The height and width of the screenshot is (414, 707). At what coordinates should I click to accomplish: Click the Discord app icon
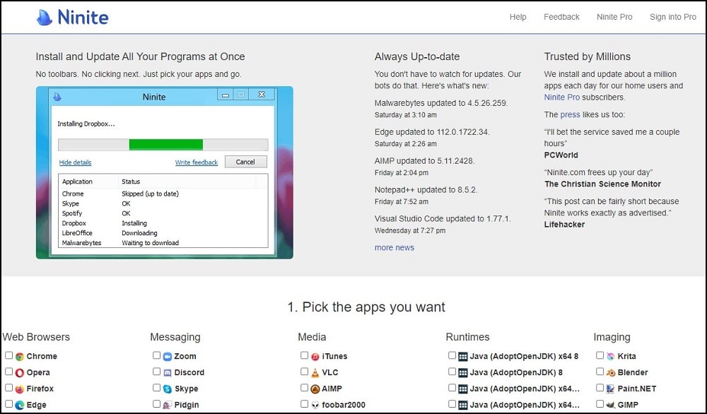click(168, 373)
